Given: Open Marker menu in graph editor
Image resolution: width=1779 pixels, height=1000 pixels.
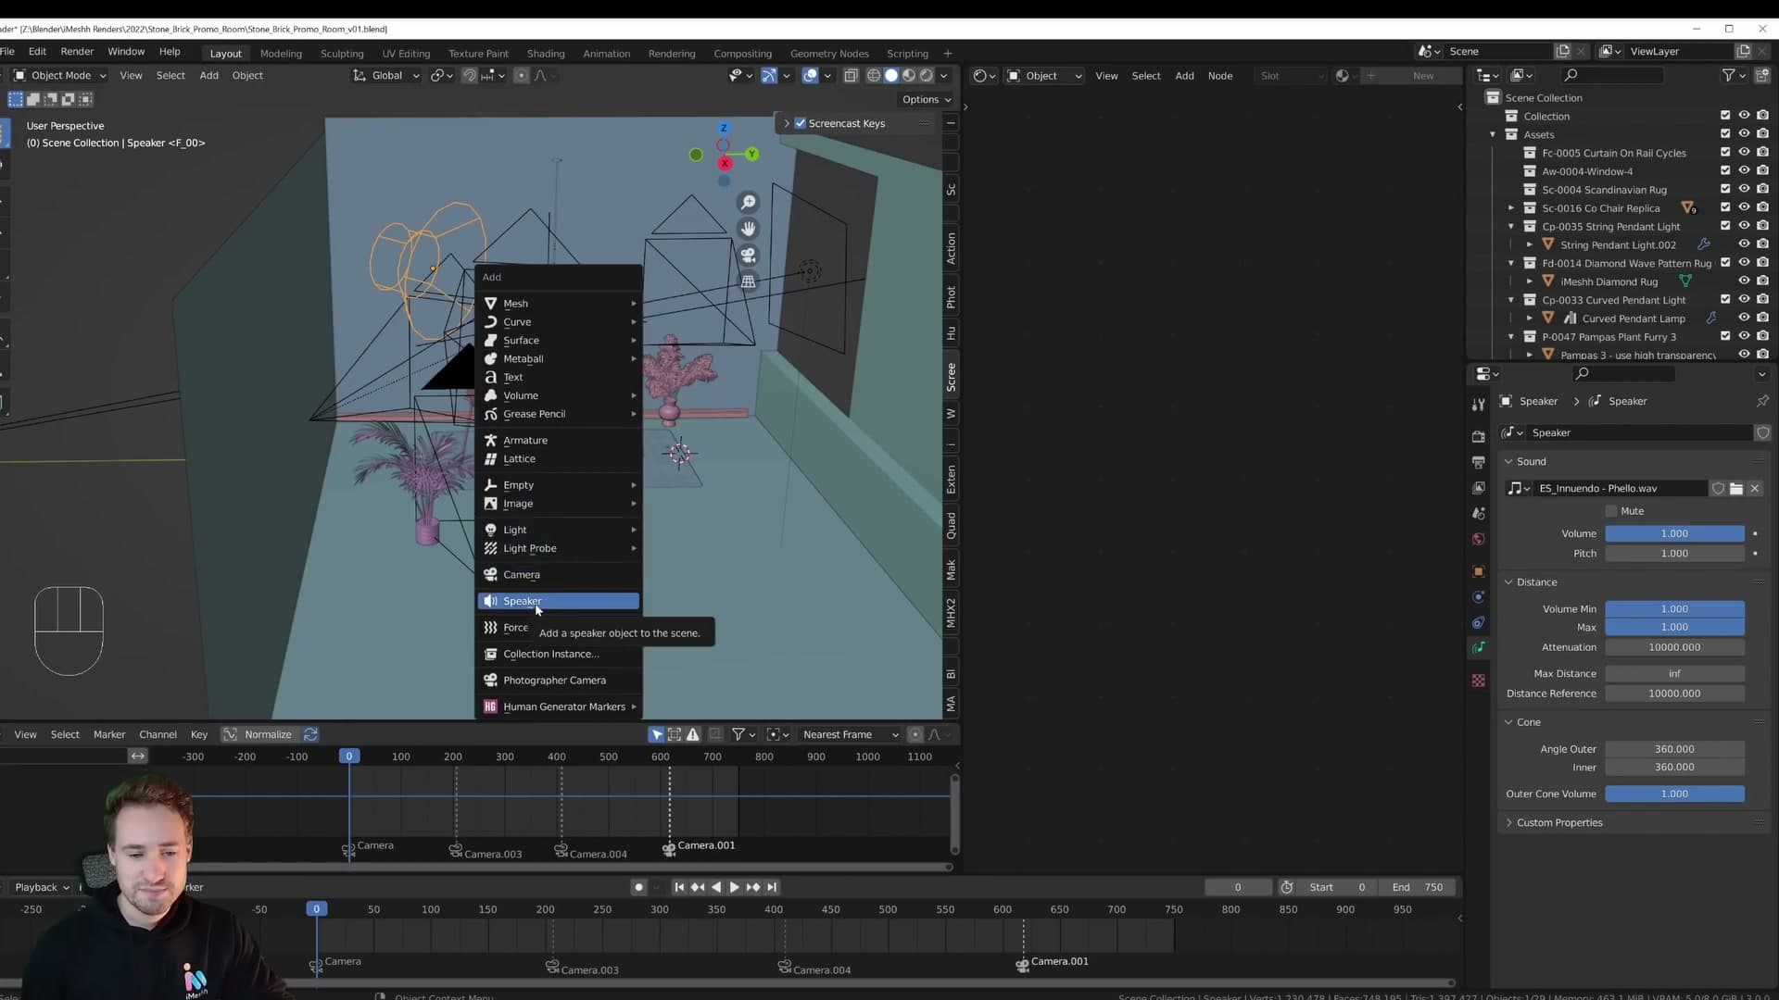Looking at the screenshot, I should (x=109, y=734).
